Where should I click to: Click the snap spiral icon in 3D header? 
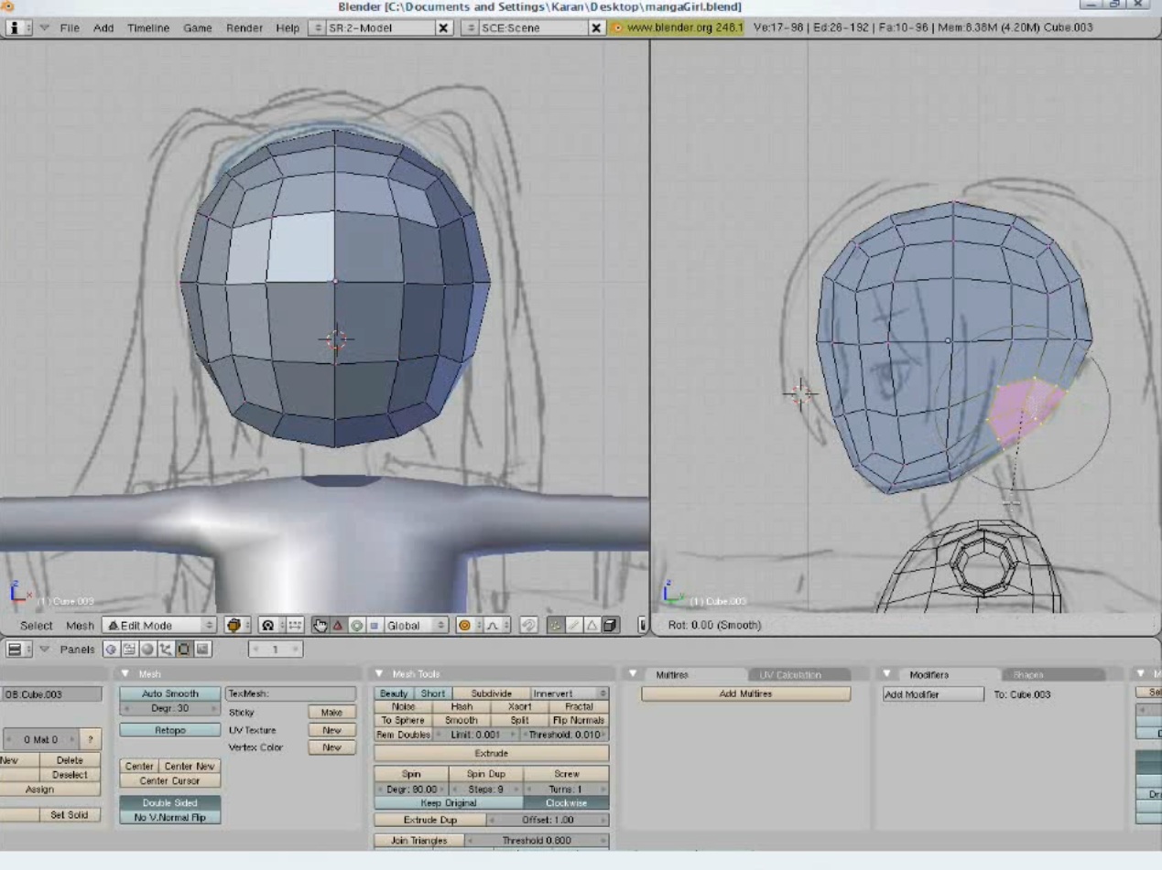[528, 625]
